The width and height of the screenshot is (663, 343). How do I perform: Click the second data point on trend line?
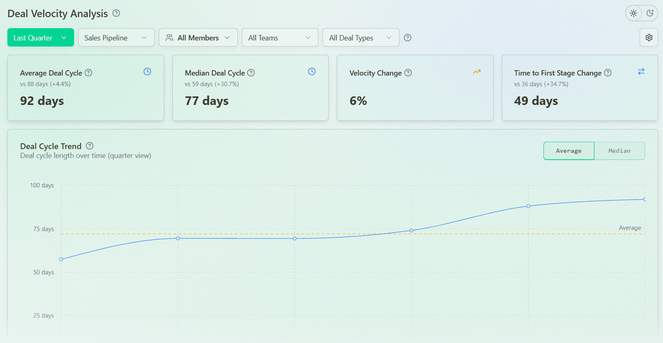[x=178, y=238]
